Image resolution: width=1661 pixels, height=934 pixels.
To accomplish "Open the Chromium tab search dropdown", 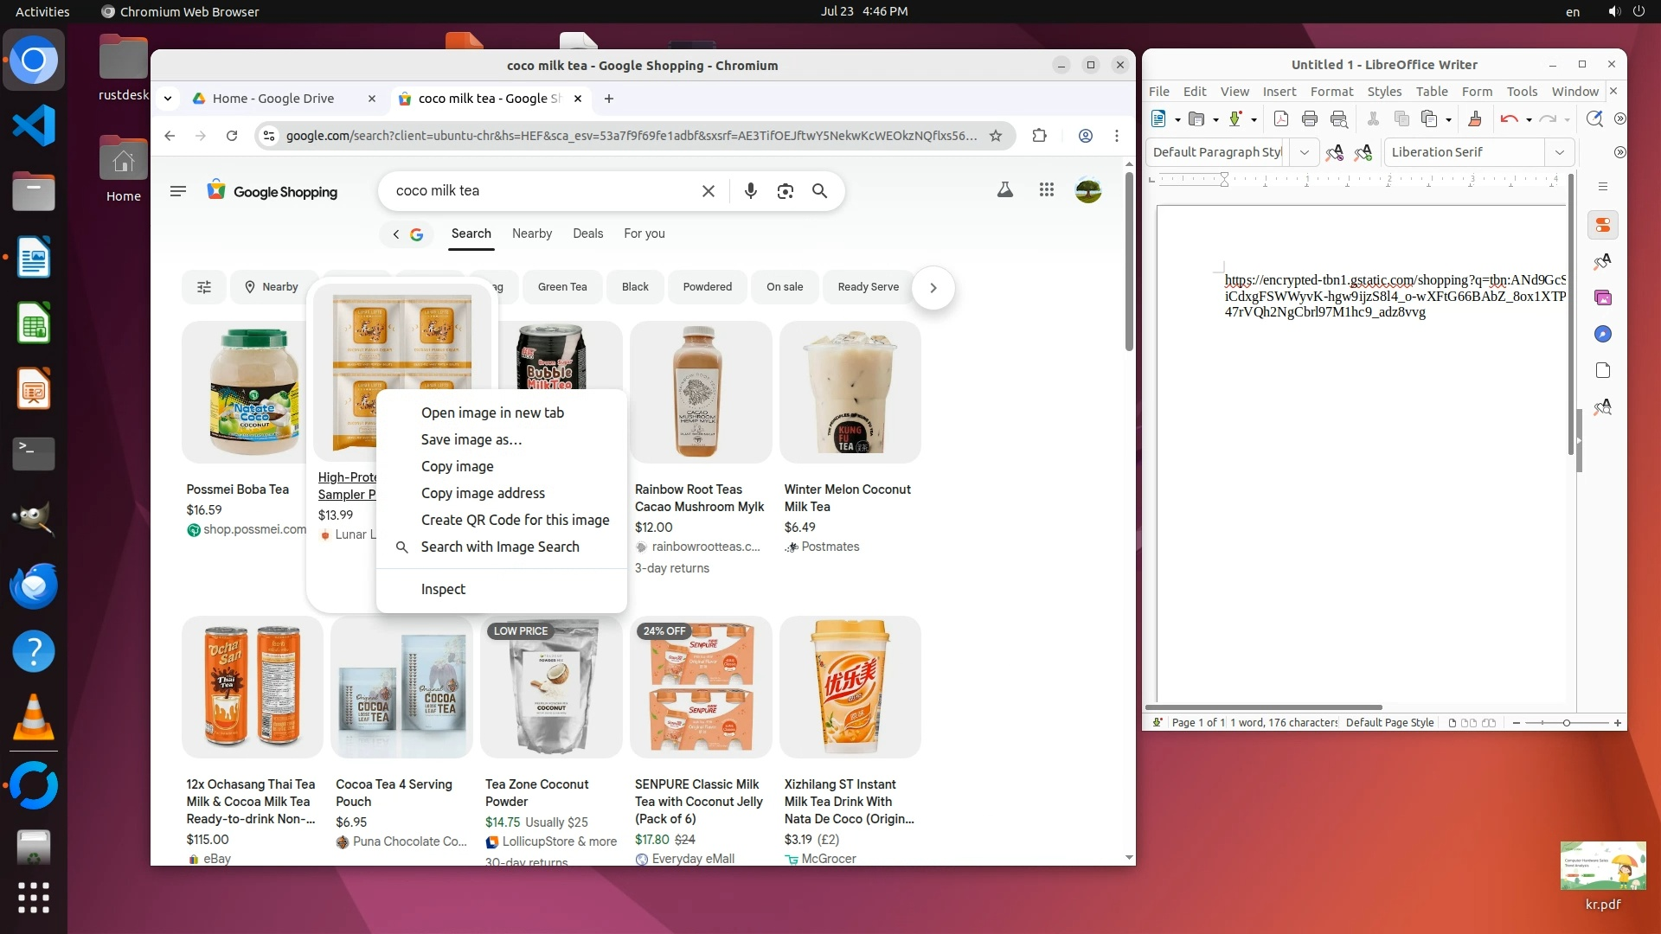I will pyautogui.click(x=168, y=99).
